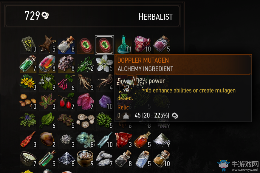The image size is (260, 173).
Task: Select the empty glass bottle with 10
Action: click(105, 140)
